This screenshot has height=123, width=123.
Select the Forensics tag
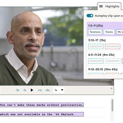point(95,32)
